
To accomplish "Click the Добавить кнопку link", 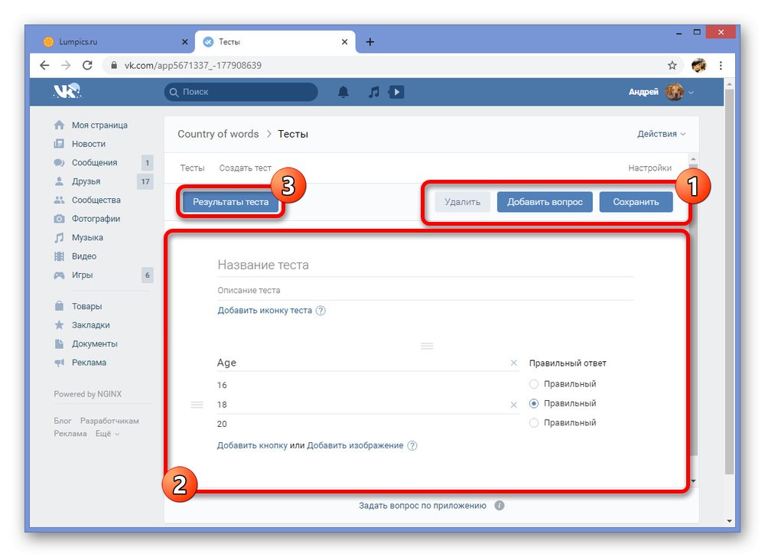I will coord(252,446).
